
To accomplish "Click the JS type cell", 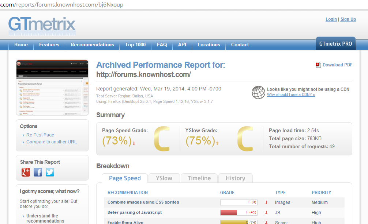I will (278, 213).
